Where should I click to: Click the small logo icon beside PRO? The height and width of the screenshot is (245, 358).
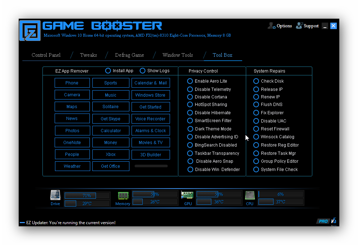click(x=334, y=221)
